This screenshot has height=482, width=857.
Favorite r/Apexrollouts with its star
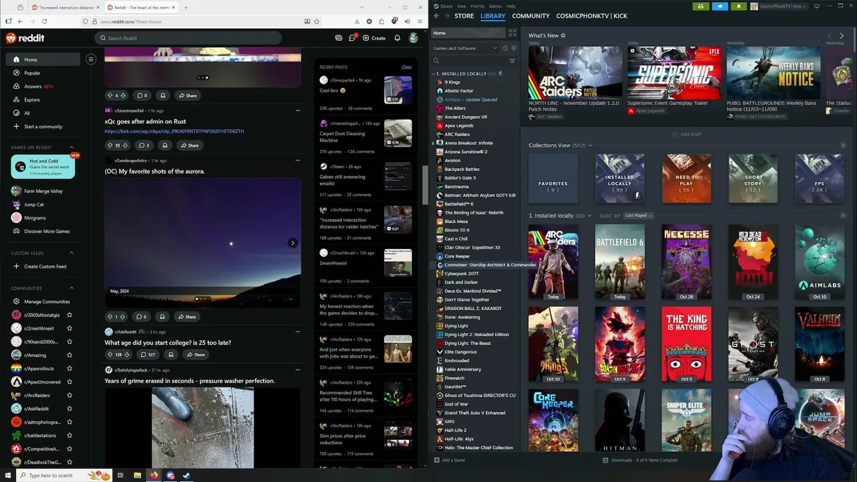(x=70, y=369)
